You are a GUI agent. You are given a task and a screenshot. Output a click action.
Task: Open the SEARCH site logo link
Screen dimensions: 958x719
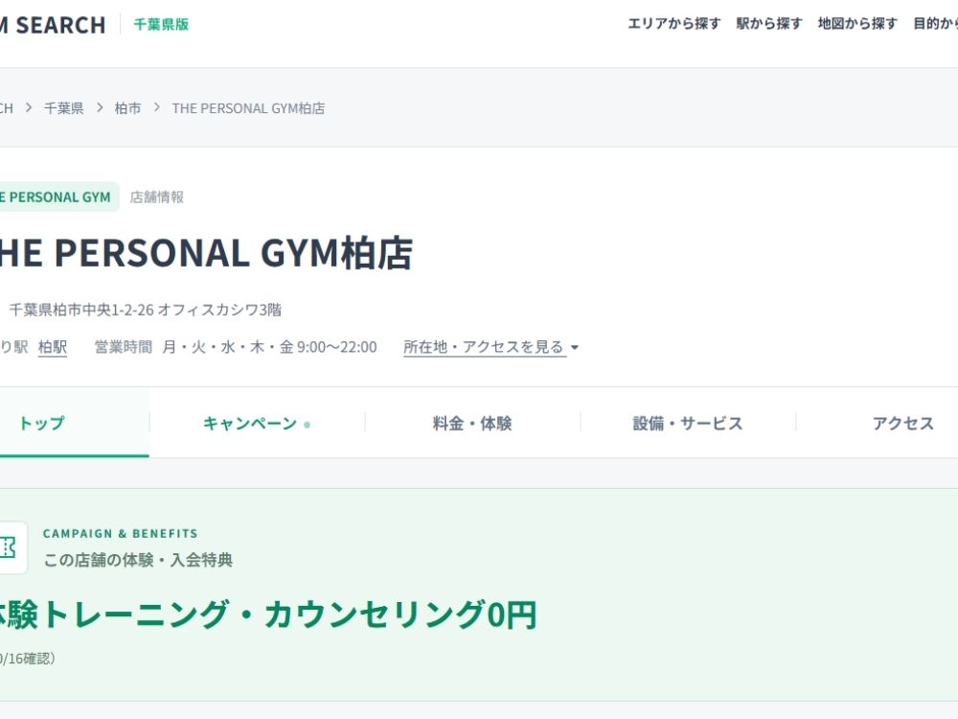pyautogui.click(x=53, y=25)
